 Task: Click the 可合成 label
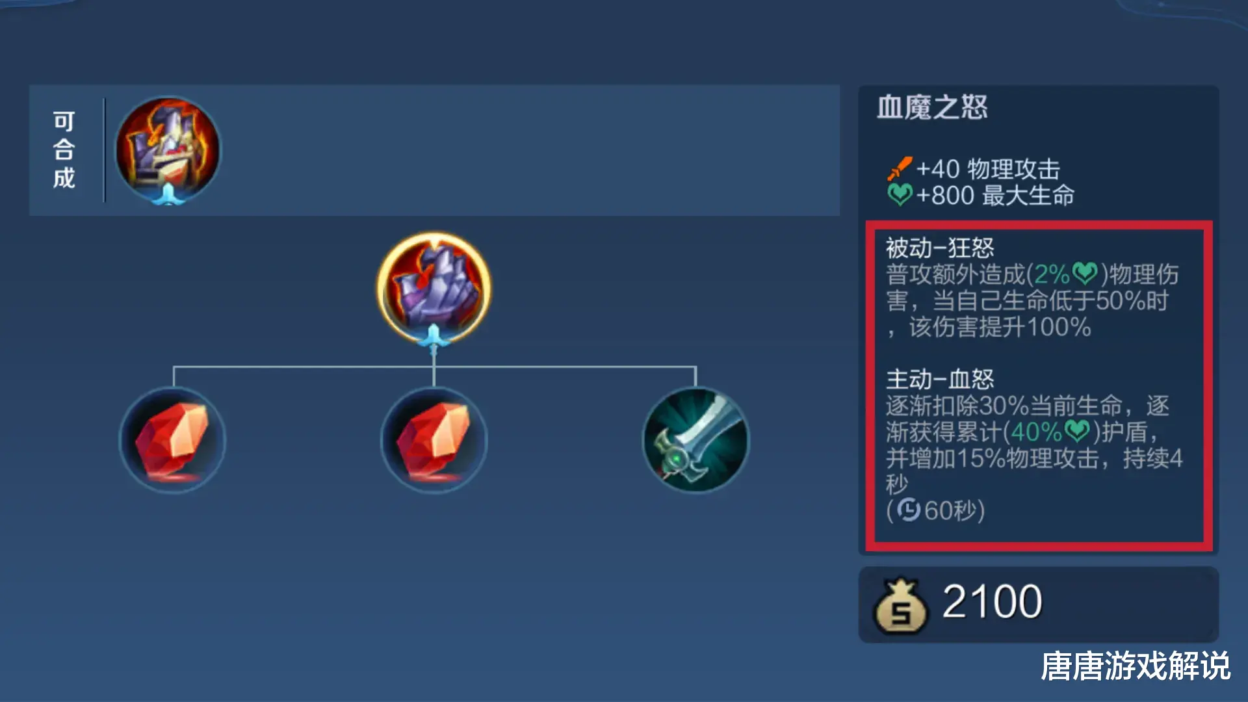(64, 149)
